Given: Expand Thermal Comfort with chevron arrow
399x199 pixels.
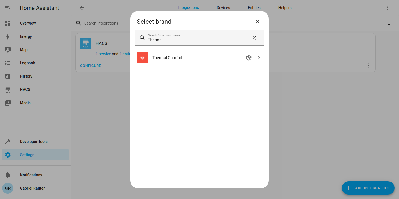Looking at the screenshot, I should pyautogui.click(x=259, y=58).
